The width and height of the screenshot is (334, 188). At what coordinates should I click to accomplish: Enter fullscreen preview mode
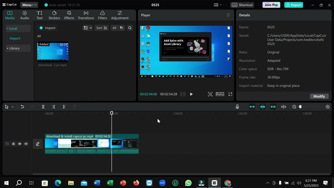coord(230,94)
